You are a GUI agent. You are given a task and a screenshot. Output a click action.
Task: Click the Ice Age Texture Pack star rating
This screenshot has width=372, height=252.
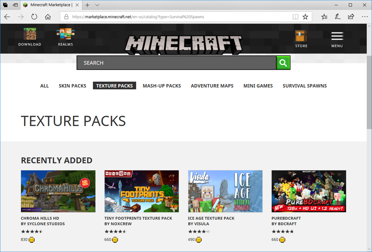[199, 231]
